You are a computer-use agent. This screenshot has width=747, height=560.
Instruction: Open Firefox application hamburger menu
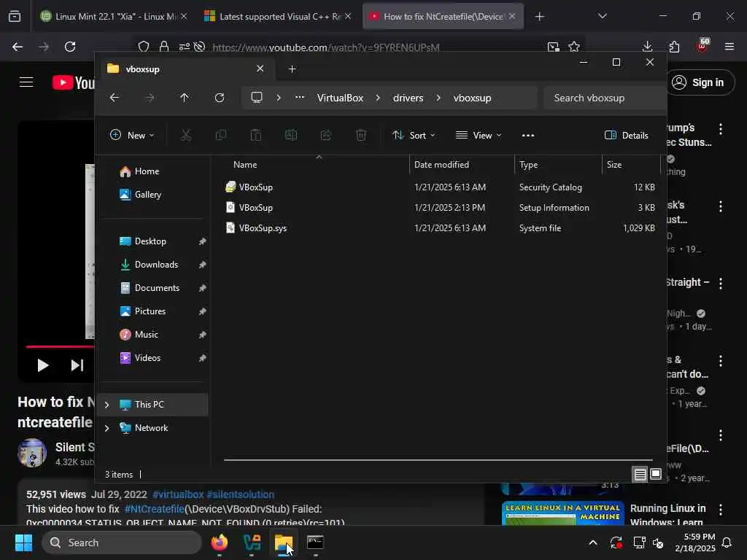(x=729, y=47)
